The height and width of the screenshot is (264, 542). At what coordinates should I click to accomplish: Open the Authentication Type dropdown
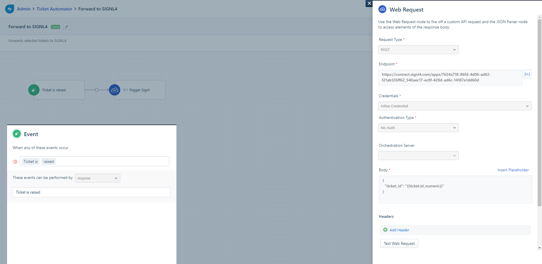point(418,128)
